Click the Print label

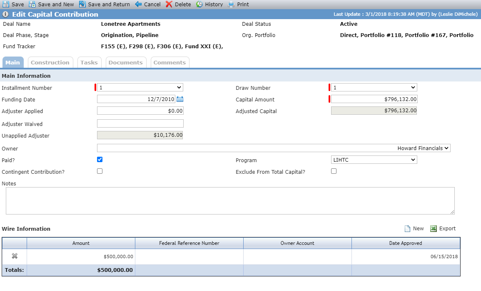[x=243, y=4]
